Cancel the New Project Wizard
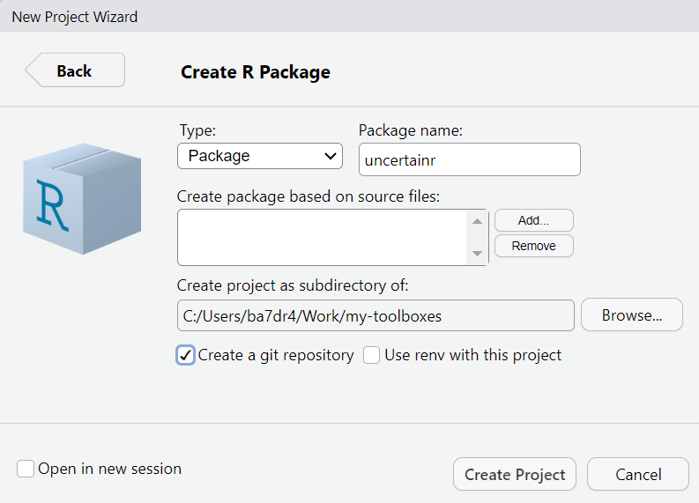 pyautogui.click(x=638, y=474)
